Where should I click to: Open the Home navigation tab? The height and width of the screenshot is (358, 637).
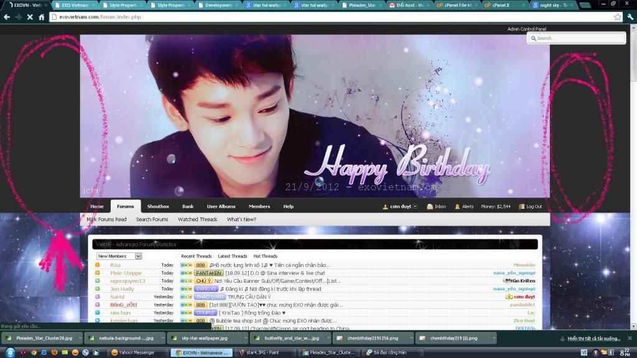pos(96,206)
